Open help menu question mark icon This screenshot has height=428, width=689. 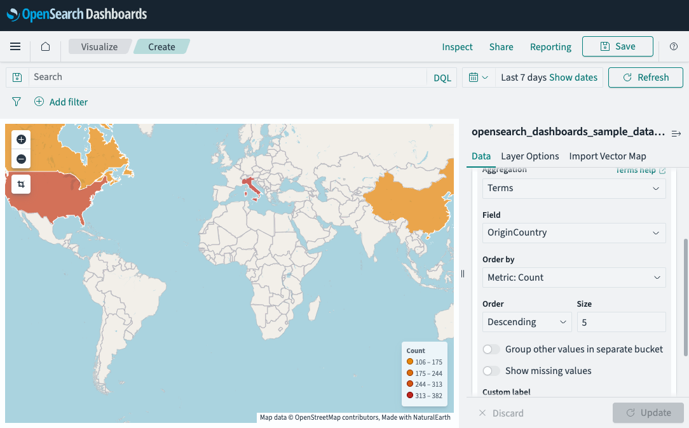pos(674,46)
